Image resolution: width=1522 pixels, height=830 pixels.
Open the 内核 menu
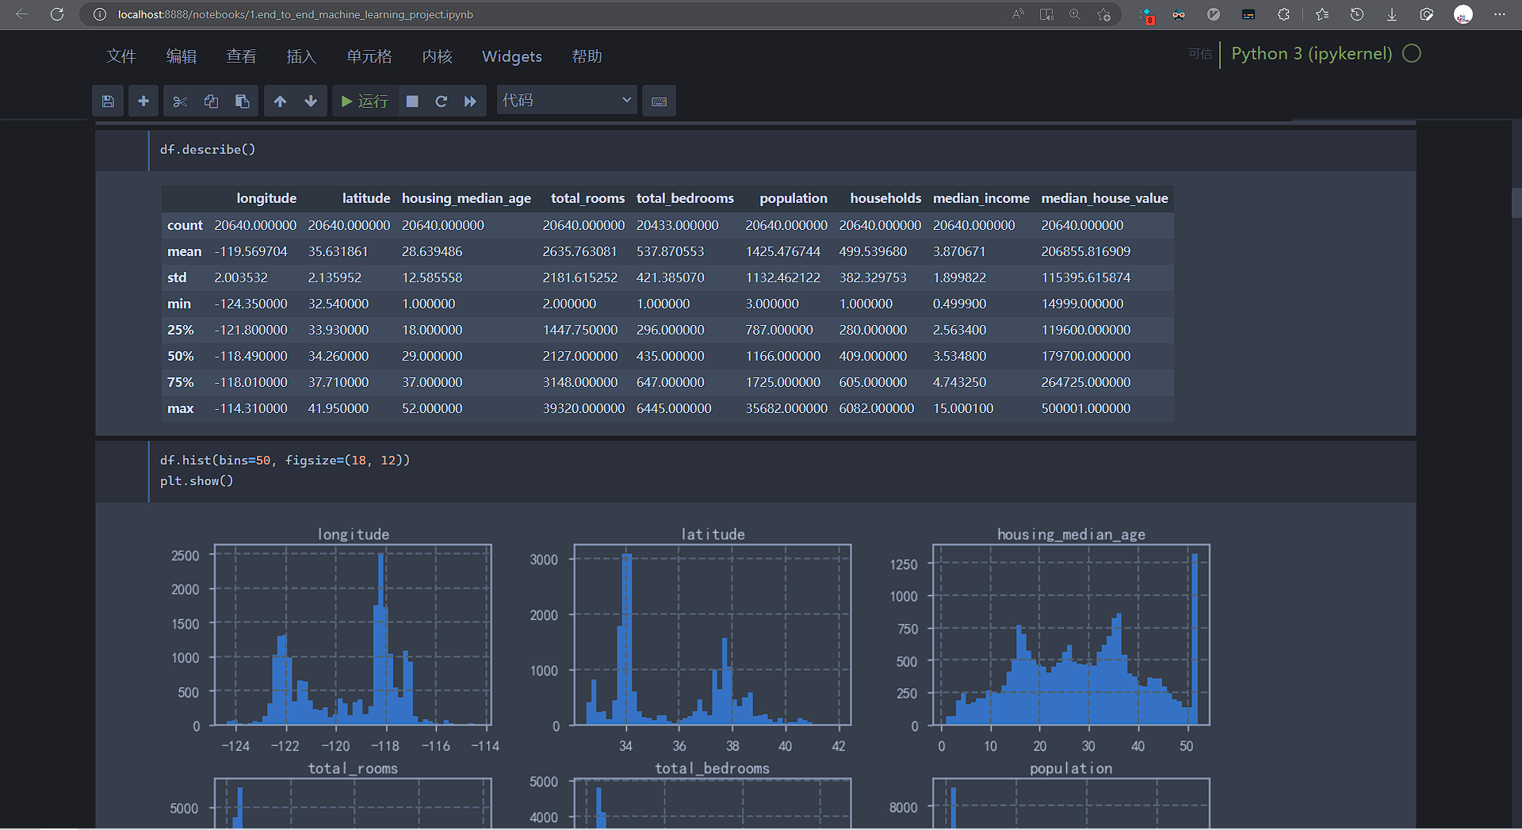pyautogui.click(x=437, y=56)
